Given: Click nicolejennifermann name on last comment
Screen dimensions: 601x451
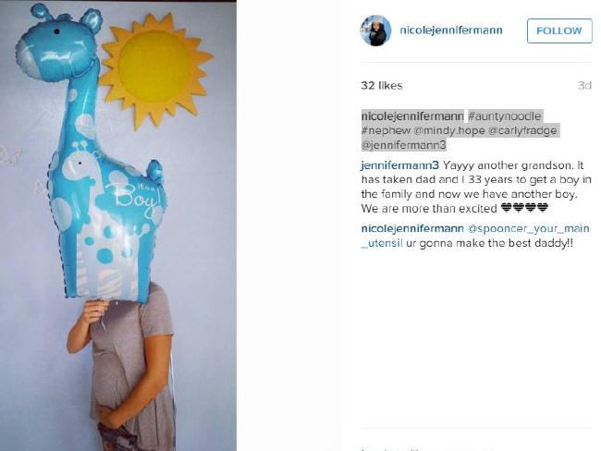Looking at the screenshot, I should click(412, 229).
